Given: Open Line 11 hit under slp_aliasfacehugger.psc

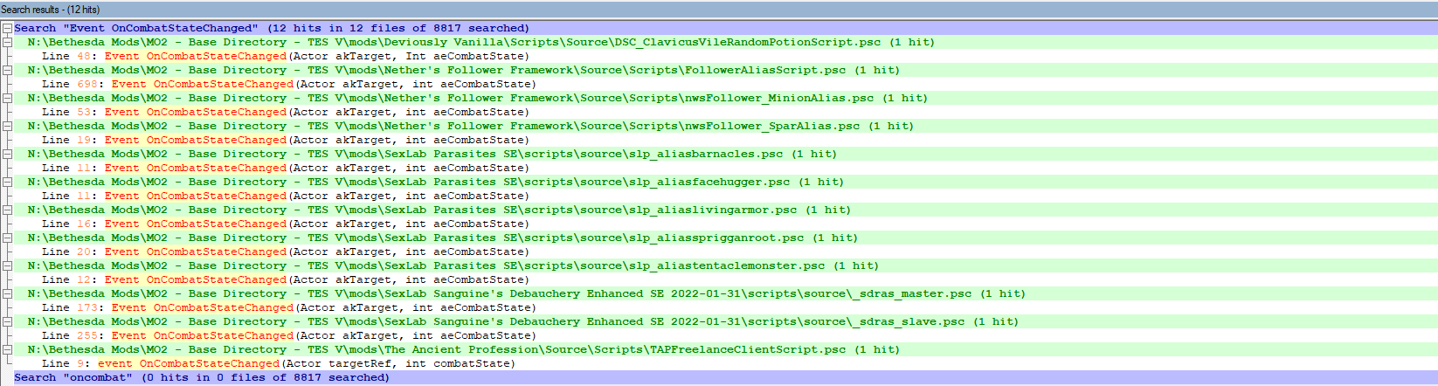Looking at the screenshot, I should point(286,196).
